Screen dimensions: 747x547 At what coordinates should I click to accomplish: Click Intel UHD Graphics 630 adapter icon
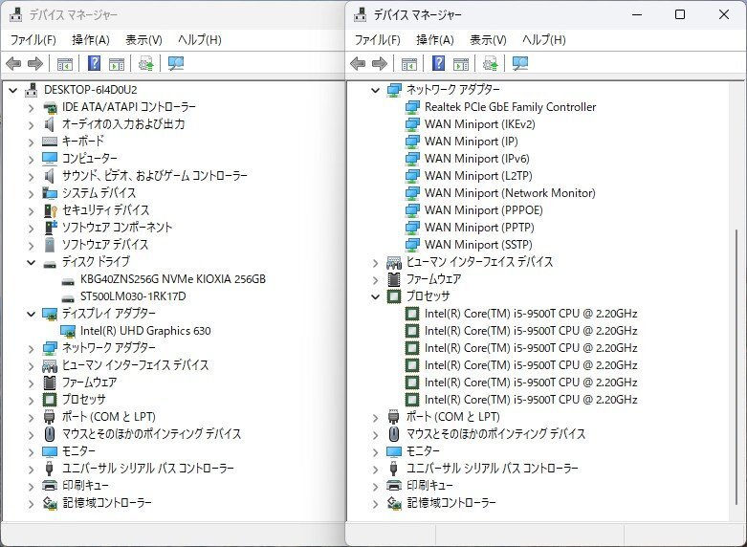pos(68,331)
